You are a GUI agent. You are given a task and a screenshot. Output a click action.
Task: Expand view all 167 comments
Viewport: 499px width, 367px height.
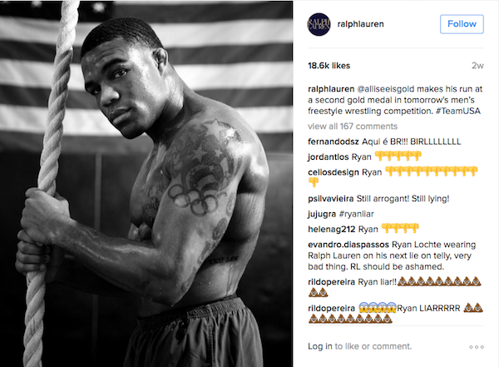pyautogui.click(x=353, y=126)
